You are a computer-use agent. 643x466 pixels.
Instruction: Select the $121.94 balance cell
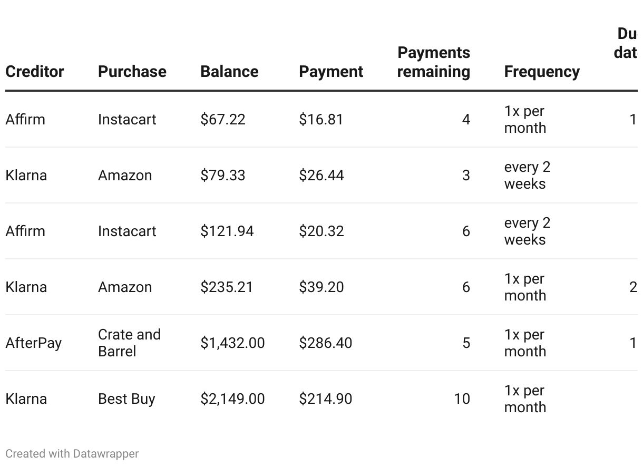[x=227, y=231]
